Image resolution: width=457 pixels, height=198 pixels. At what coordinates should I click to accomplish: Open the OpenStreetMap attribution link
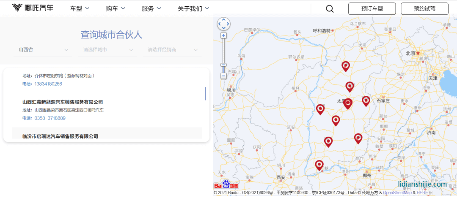pyautogui.click(x=397, y=193)
